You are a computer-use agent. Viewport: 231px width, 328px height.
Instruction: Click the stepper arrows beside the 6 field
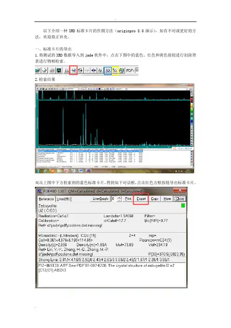coord(119,199)
